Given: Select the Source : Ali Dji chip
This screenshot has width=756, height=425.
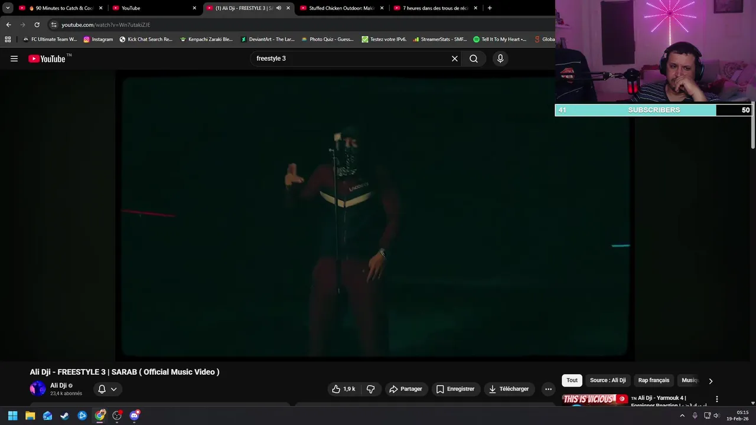Looking at the screenshot, I should point(608,380).
